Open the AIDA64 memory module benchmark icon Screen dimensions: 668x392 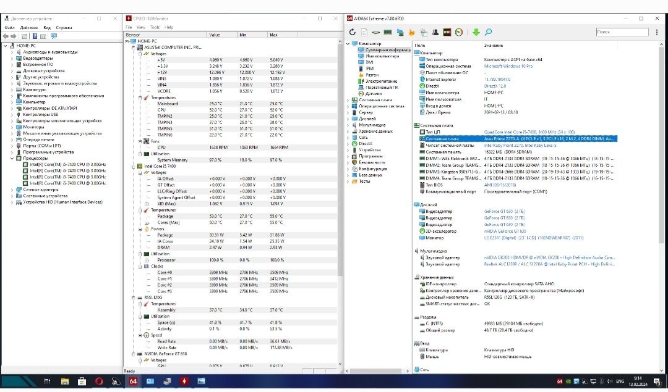[388, 32]
